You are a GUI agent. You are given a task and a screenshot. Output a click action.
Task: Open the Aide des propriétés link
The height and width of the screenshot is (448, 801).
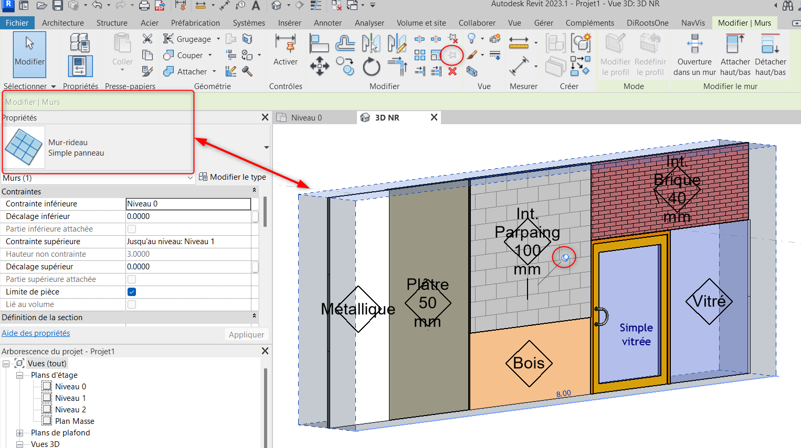tap(36, 333)
